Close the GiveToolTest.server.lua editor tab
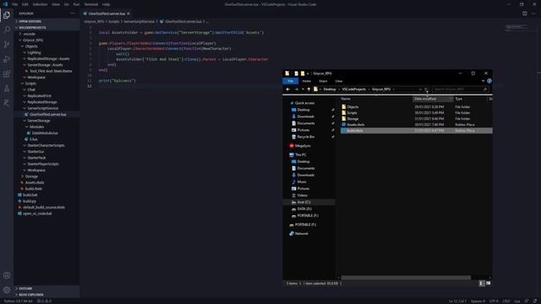541x304 pixels. point(128,14)
